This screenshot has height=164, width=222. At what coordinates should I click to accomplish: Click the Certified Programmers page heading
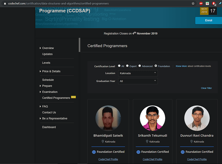(x=107, y=46)
